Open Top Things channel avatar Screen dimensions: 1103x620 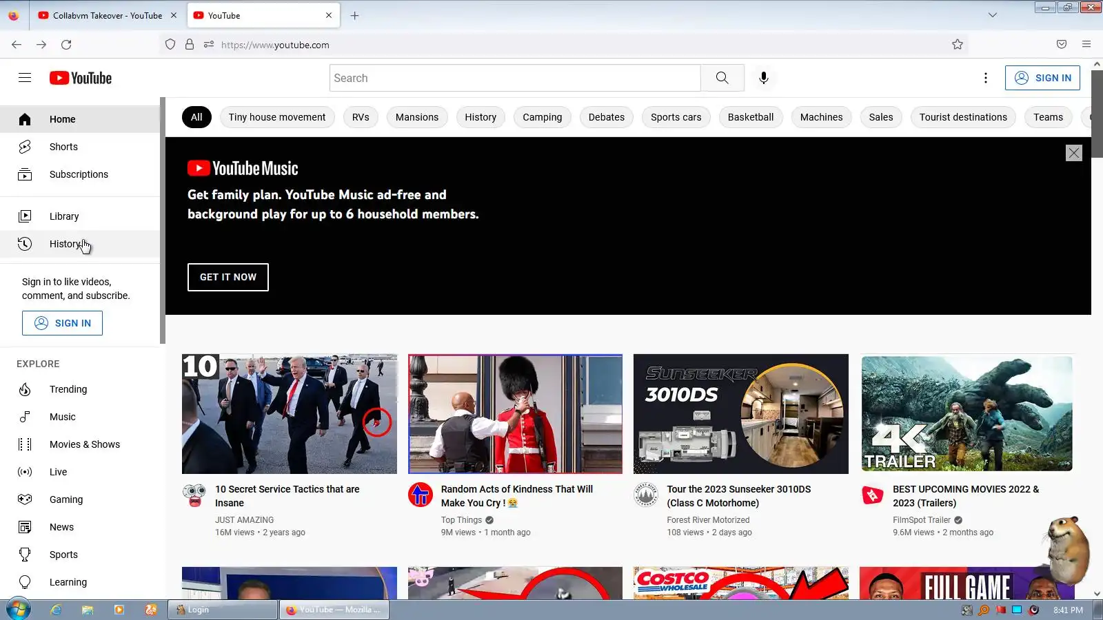(421, 495)
